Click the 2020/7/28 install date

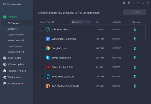(x=116, y=58)
